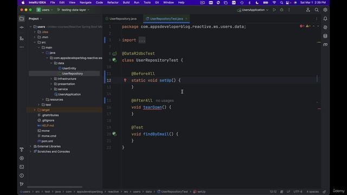The image size is (347, 195).
Task: Open the Refactor menu
Action: tap(113, 2)
